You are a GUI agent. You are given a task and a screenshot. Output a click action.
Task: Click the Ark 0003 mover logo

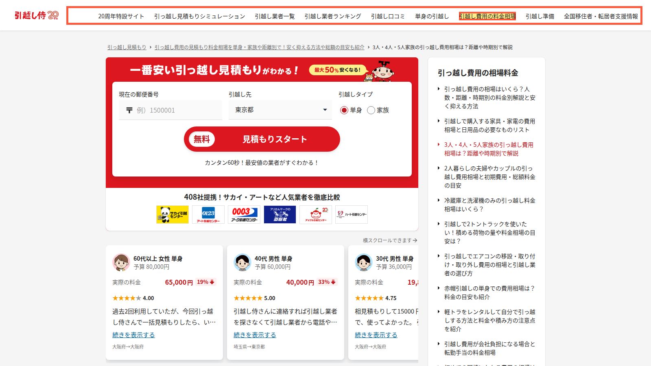tap(244, 214)
